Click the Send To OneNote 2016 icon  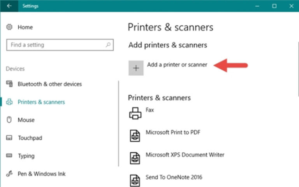click(135, 180)
